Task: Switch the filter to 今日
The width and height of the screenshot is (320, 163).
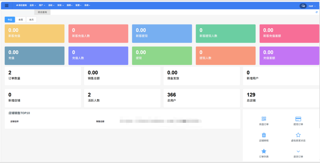Action: (10, 20)
